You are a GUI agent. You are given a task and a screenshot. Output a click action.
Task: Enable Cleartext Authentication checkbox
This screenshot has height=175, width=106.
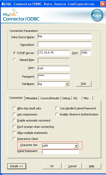pyautogui.click(x=57, y=114)
